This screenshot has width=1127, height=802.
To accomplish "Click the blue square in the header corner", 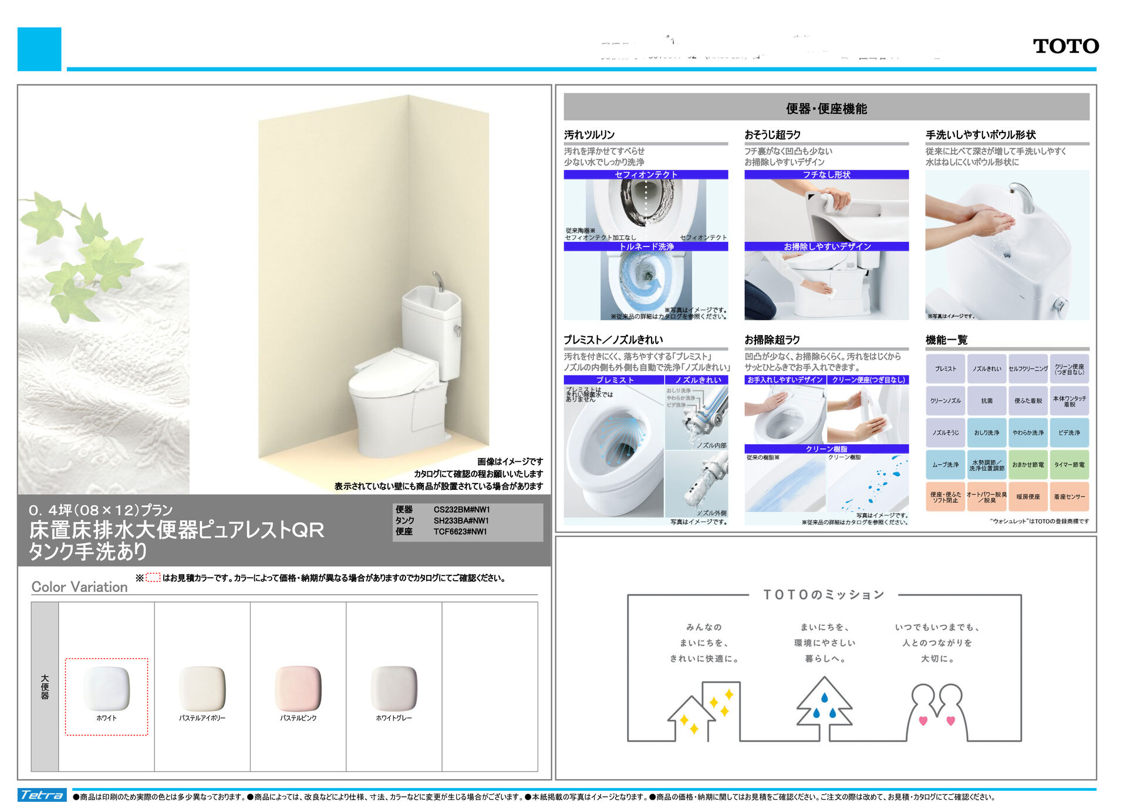I will click(39, 49).
